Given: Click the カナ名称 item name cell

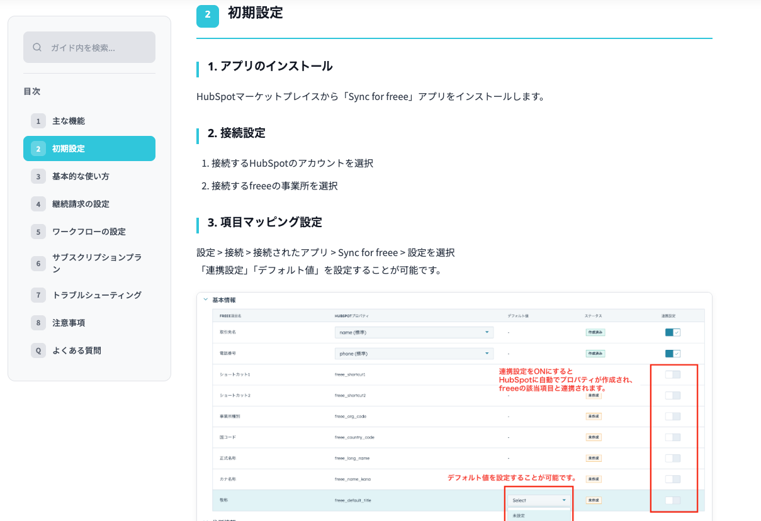Looking at the screenshot, I should (x=227, y=479).
